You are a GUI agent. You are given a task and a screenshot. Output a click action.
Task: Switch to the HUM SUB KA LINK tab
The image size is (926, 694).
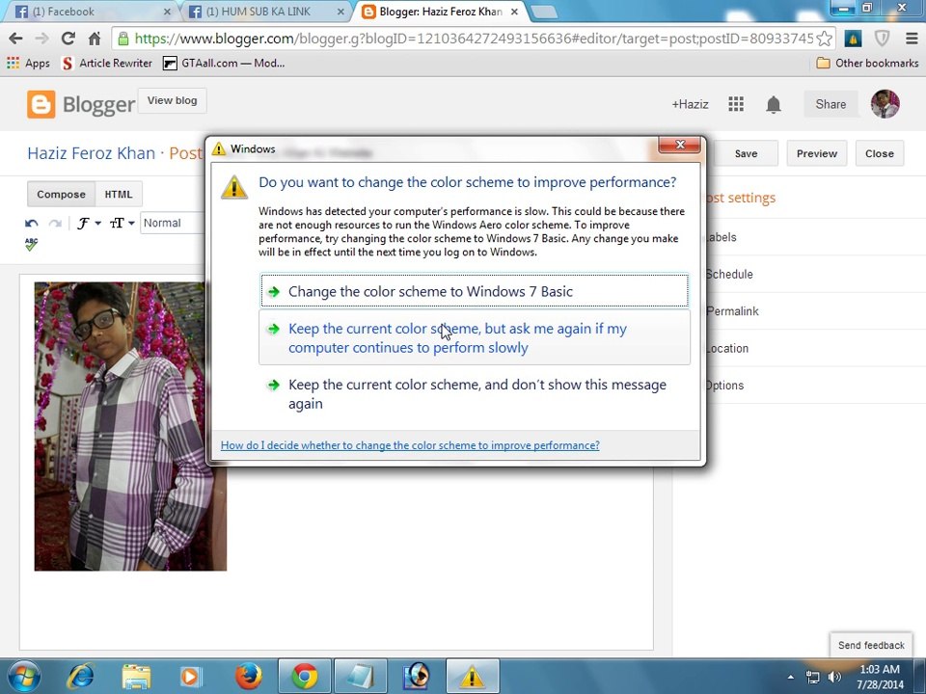[264, 12]
